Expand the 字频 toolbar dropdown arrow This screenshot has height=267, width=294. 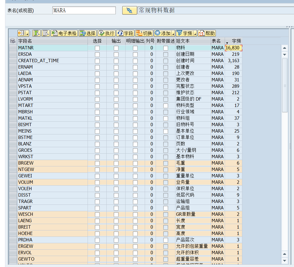tap(195, 33)
